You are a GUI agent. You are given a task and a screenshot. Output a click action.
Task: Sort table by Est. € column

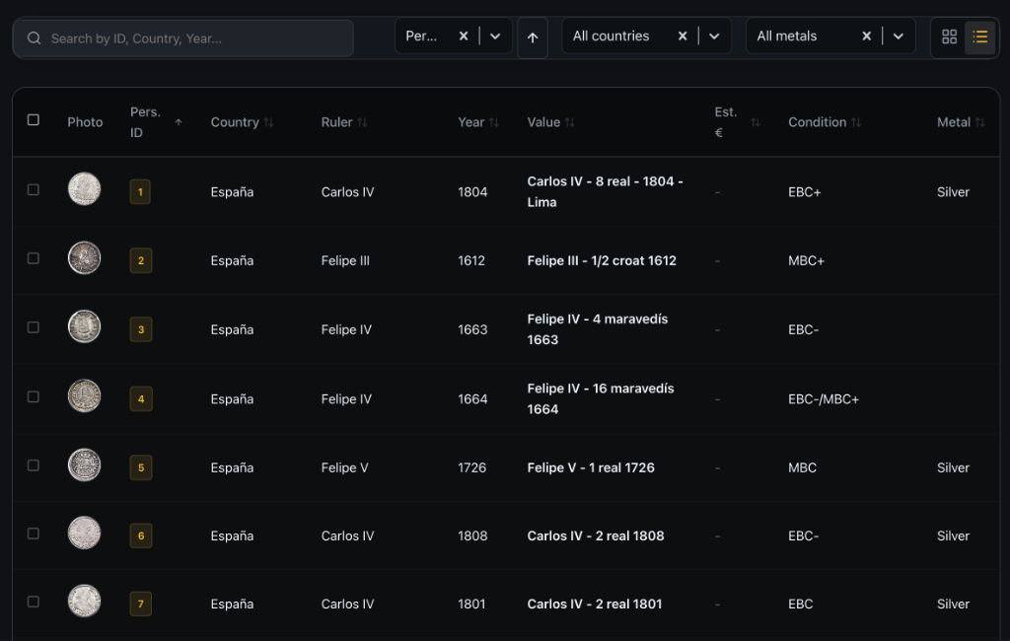[x=755, y=122]
